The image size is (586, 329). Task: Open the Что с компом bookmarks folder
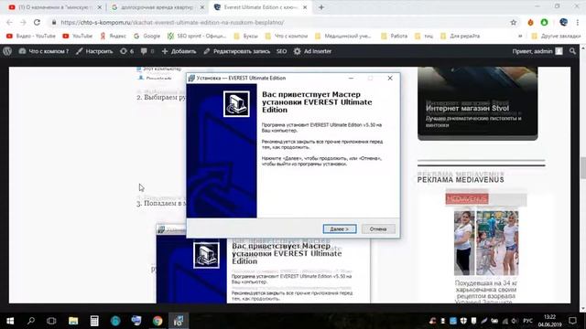(x=287, y=37)
